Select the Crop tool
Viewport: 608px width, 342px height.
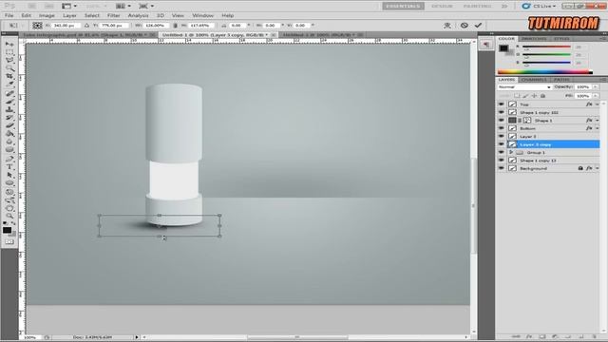tap(9, 77)
